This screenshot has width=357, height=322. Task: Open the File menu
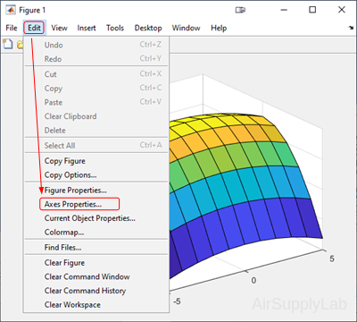click(12, 28)
